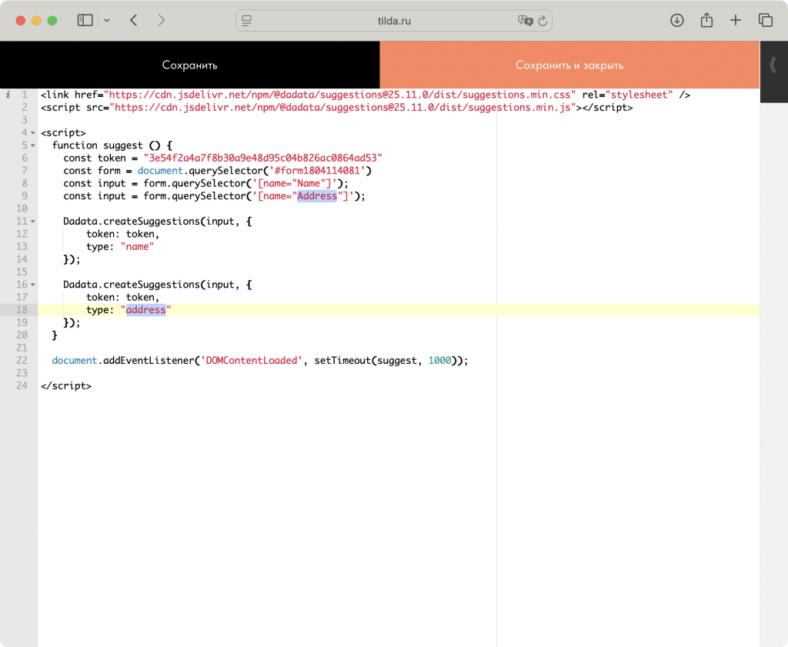The height and width of the screenshot is (647, 788).
Task: Fold the code block at line 16
Action: [32, 285]
